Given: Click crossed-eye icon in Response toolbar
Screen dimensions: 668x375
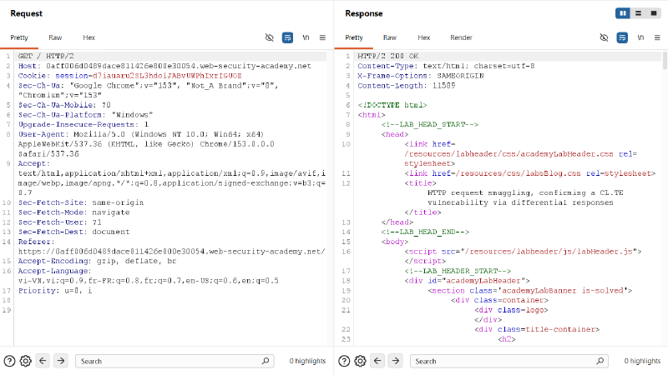Looking at the screenshot, I should (x=604, y=37).
